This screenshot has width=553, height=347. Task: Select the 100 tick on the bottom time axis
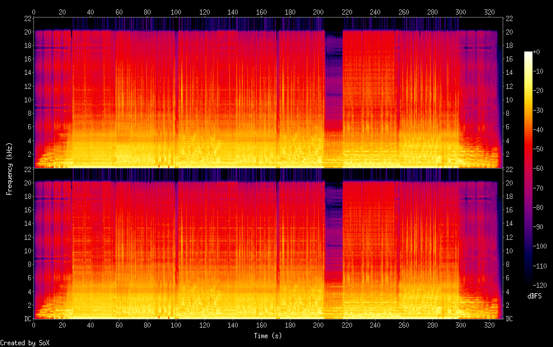pyautogui.click(x=176, y=325)
